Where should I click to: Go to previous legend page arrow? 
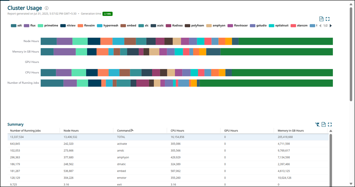point(320,26)
